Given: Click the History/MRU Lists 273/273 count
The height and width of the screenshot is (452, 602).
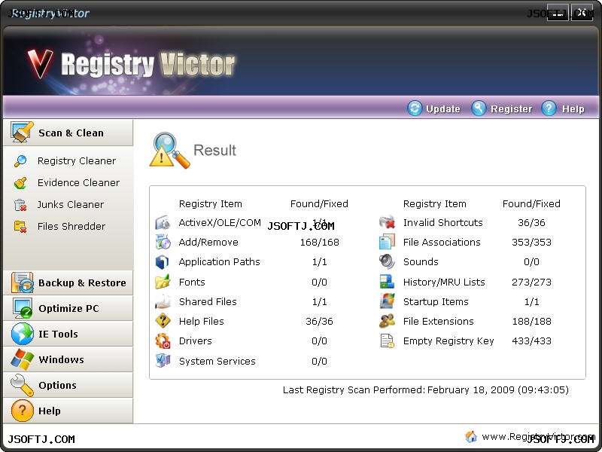Looking at the screenshot, I should [531, 282].
